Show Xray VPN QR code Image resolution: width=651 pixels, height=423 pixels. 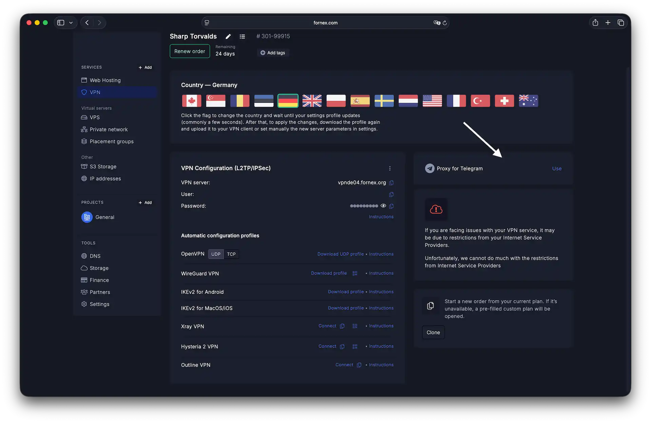pos(355,326)
